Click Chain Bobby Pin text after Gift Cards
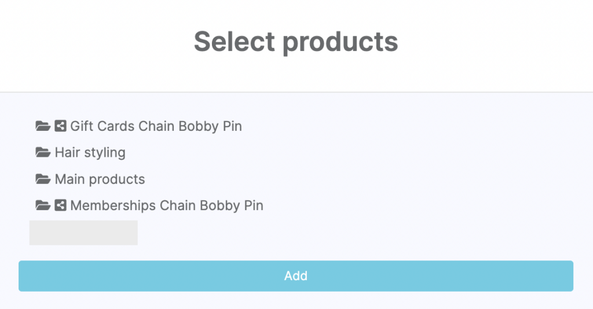 [x=190, y=126]
